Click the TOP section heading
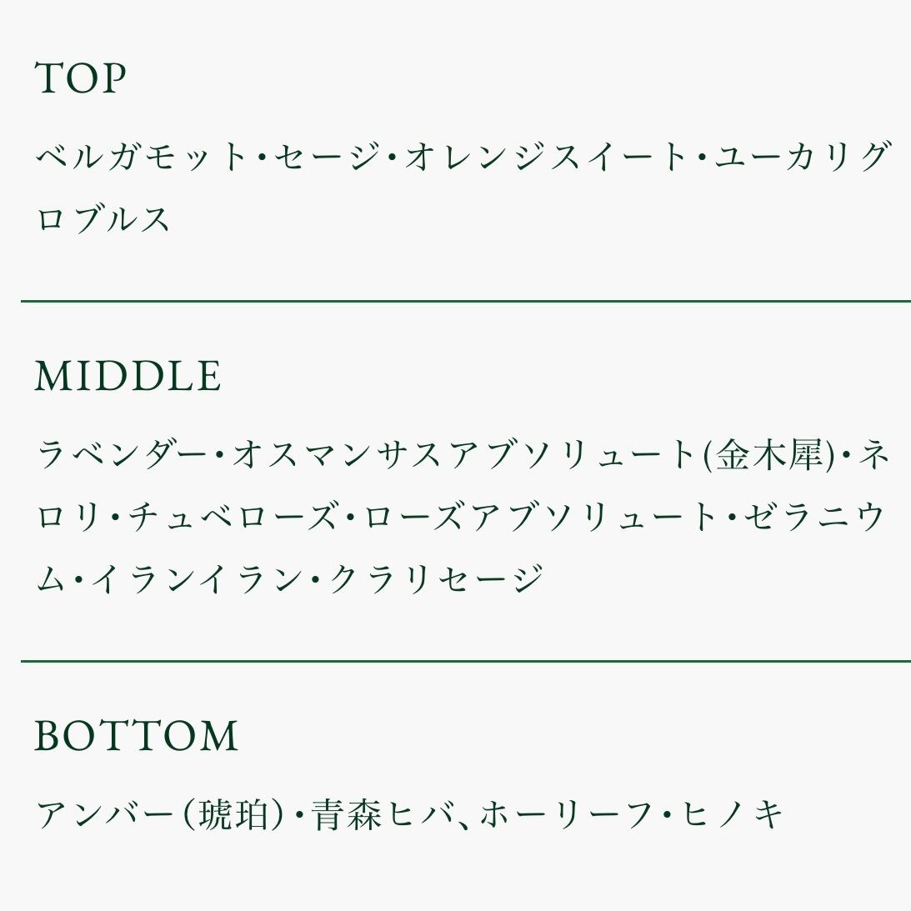 click(x=80, y=78)
